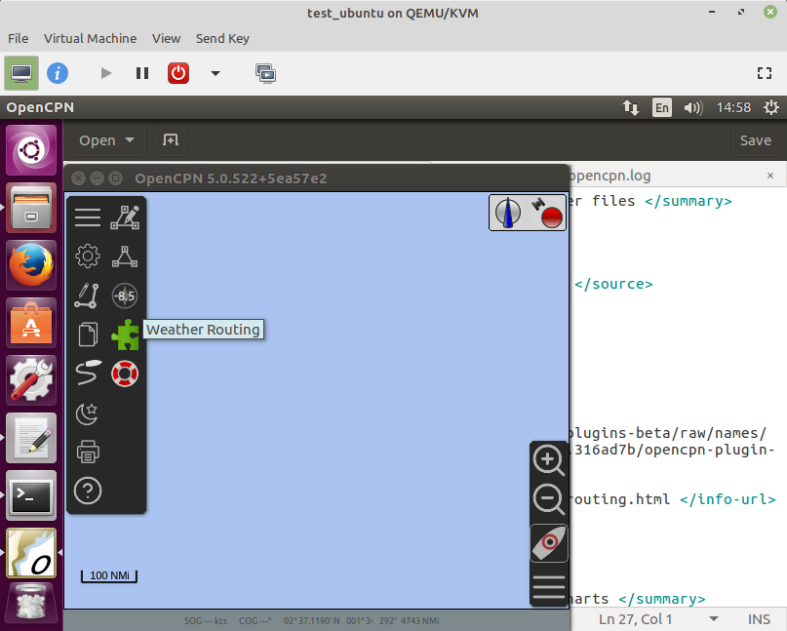Click the Save button in text editor
The width and height of the screenshot is (787, 631).
click(756, 140)
